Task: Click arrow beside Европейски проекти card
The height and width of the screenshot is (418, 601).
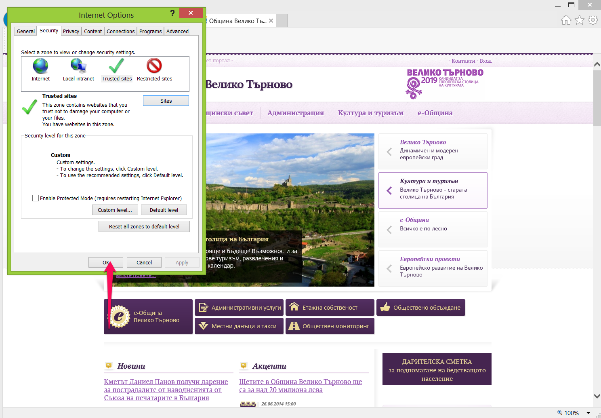Action: click(x=389, y=268)
